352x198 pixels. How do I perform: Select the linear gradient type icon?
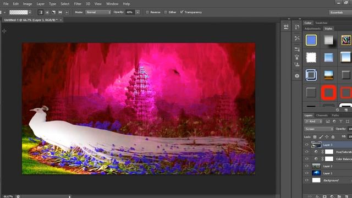click(x=40, y=12)
